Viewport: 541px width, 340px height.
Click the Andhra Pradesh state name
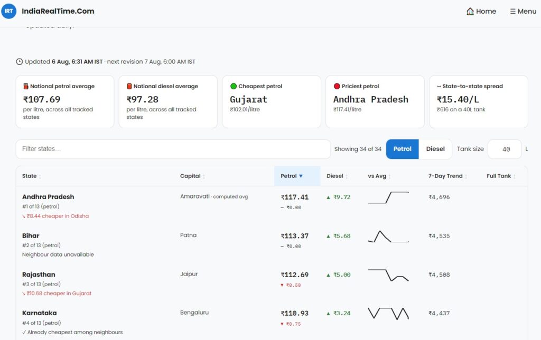48,197
